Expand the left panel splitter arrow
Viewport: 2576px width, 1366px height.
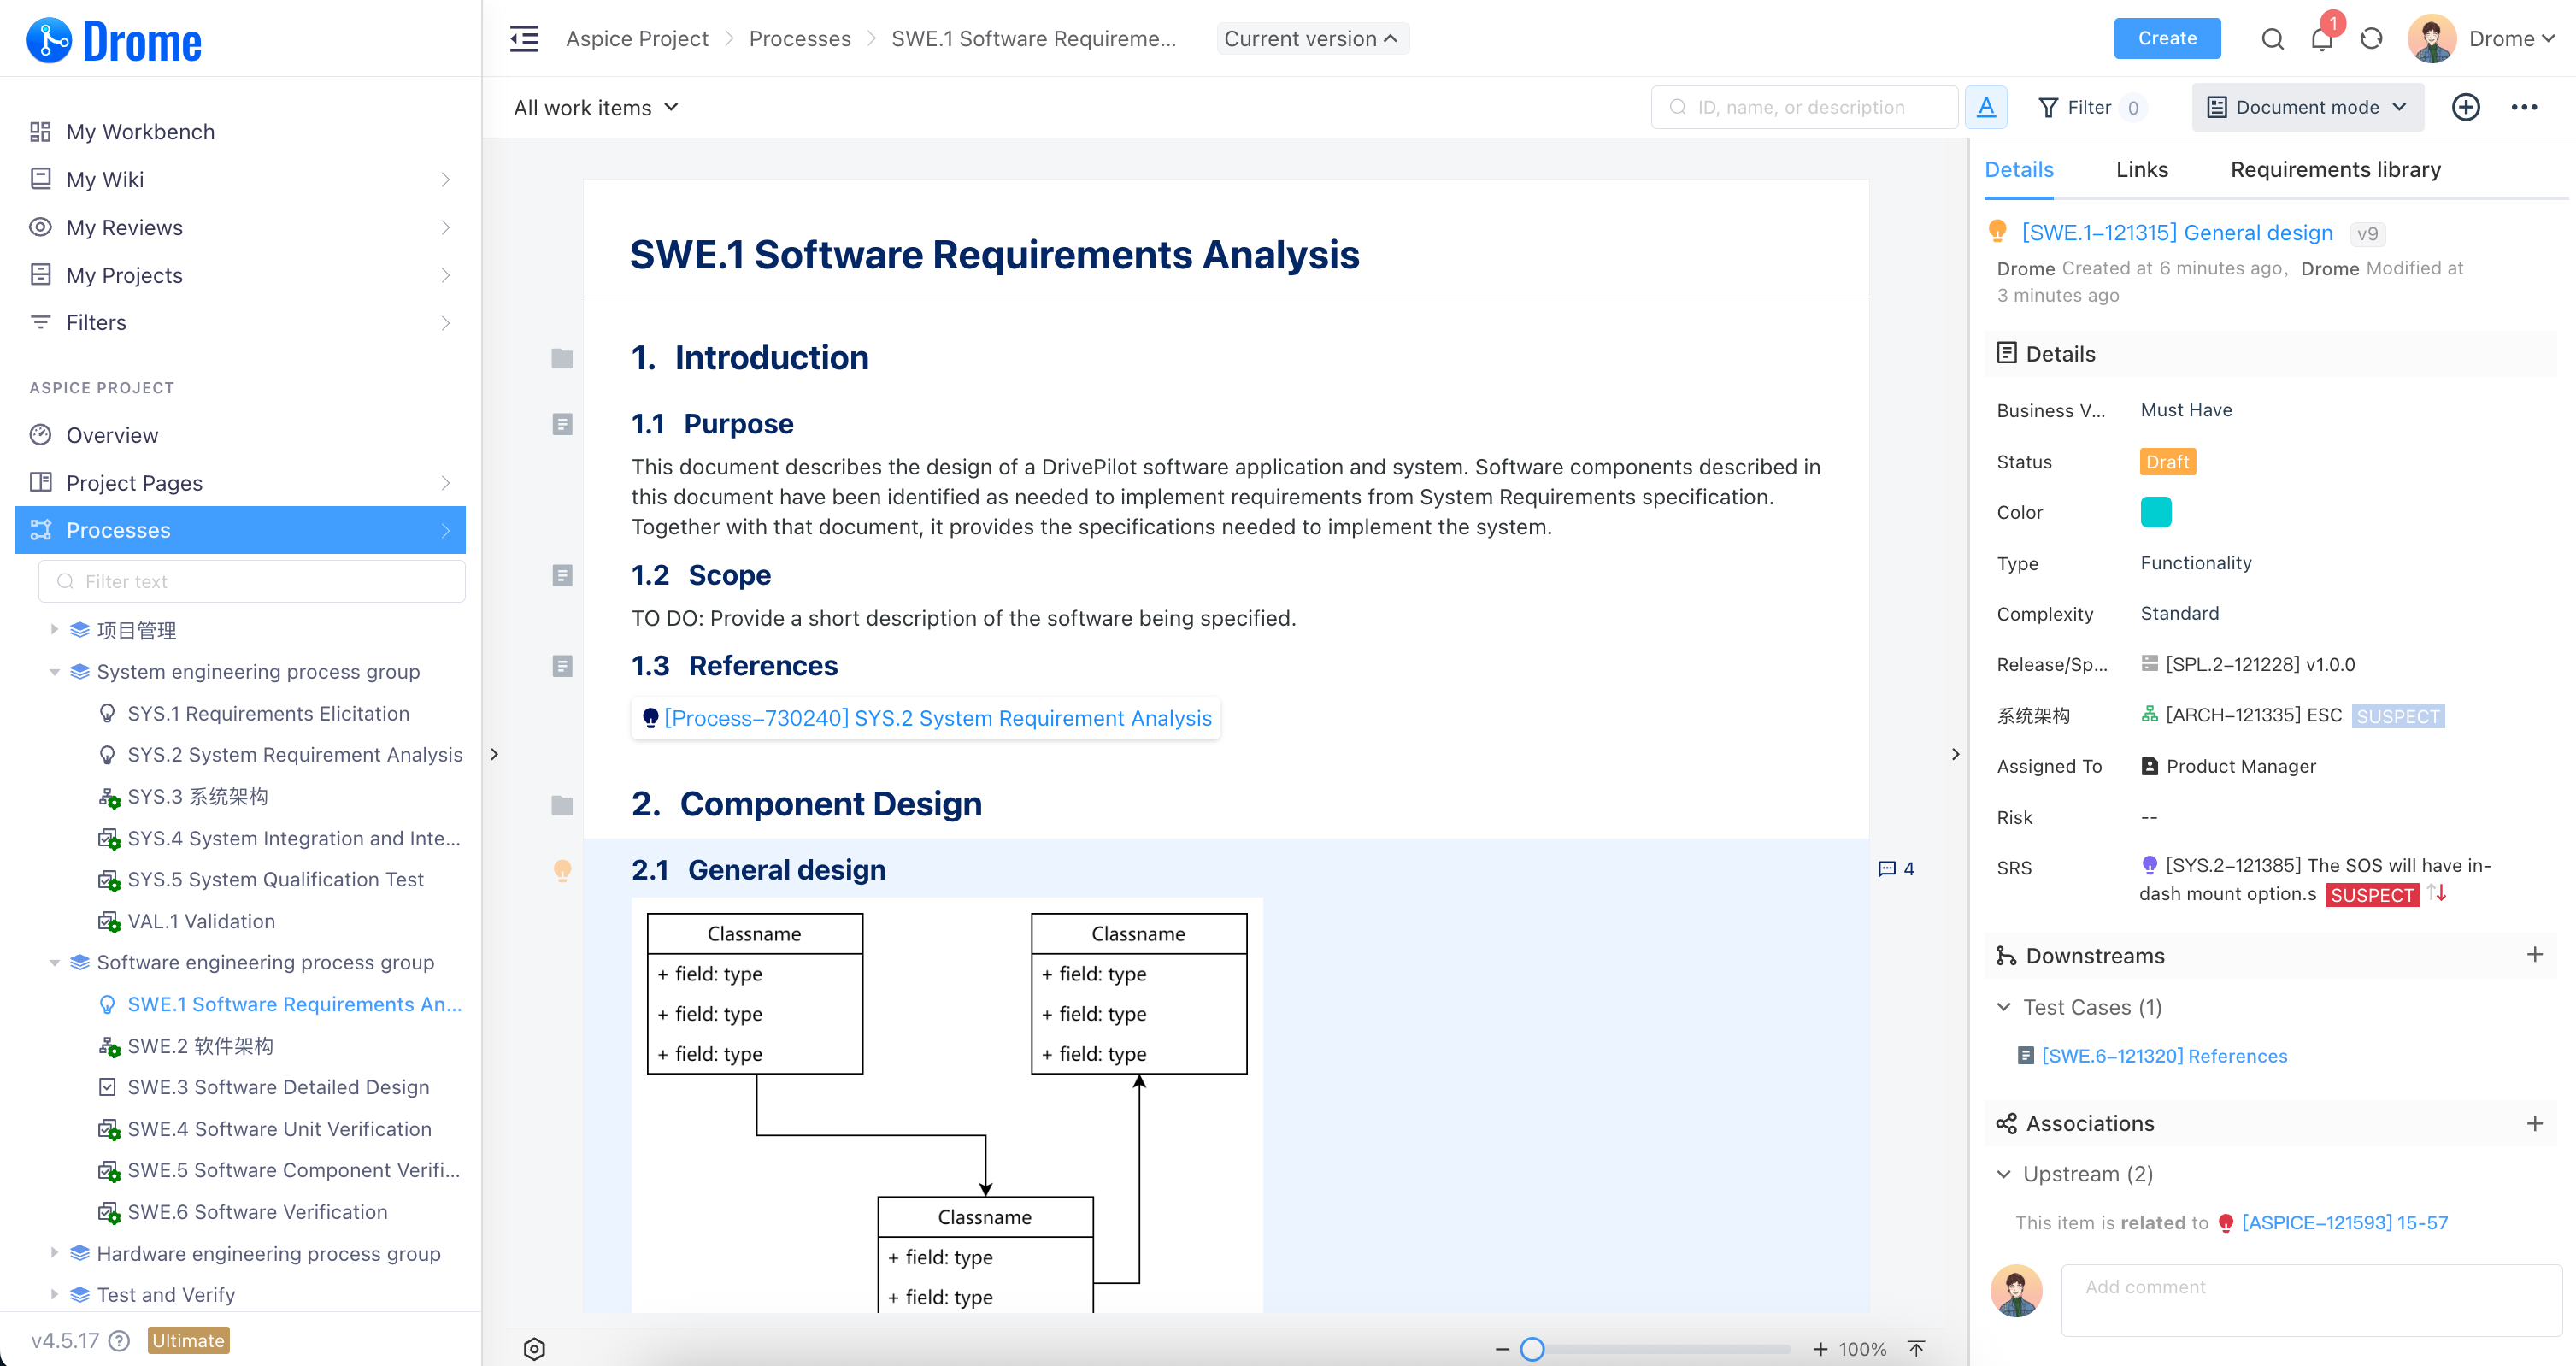[x=494, y=754]
